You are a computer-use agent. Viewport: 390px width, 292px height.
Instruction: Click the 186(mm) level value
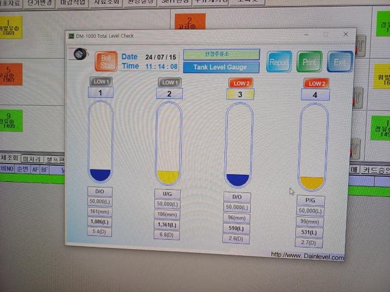coord(167,215)
